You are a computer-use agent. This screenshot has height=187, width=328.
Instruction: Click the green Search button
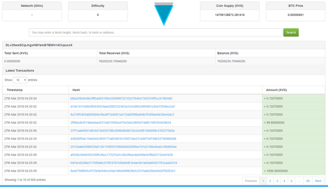pyautogui.click(x=291, y=32)
